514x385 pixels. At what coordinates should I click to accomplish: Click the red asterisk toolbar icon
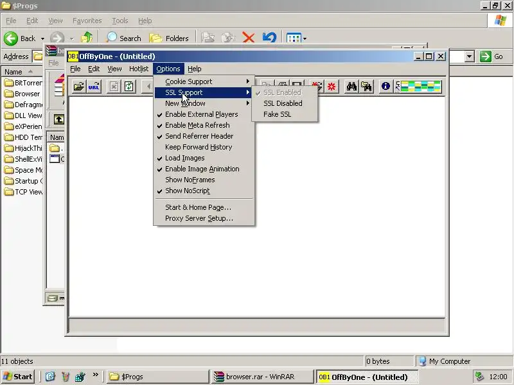coord(332,87)
